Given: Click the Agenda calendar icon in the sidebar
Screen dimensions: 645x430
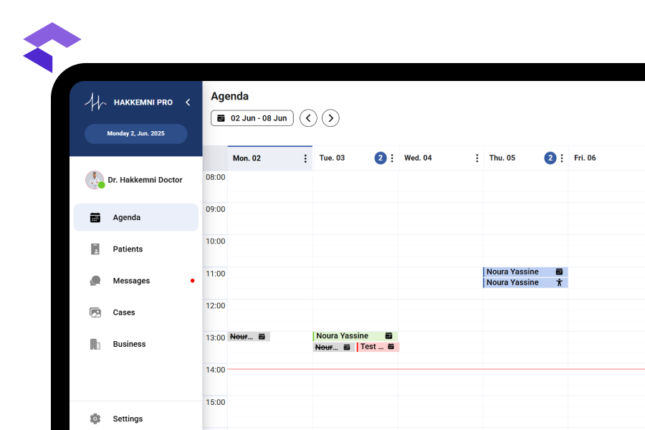Looking at the screenshot, I should (x=95, y=217).
